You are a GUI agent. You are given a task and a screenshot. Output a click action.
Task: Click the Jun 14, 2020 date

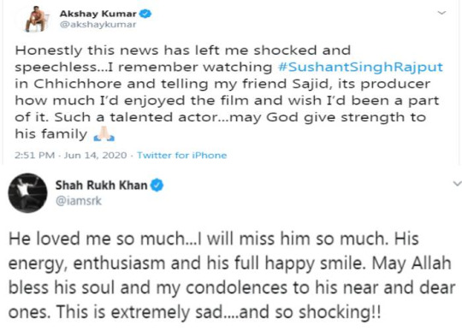pyautogui.click(x=95, y=155)
